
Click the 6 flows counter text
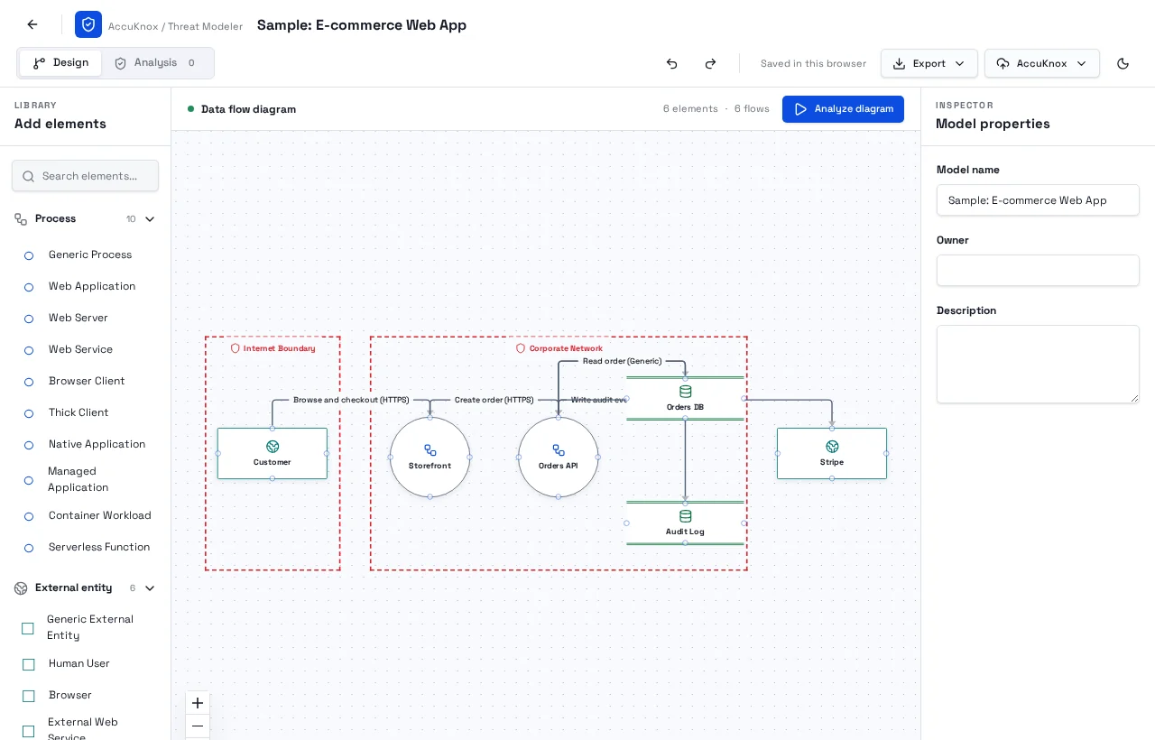(752, 109)
